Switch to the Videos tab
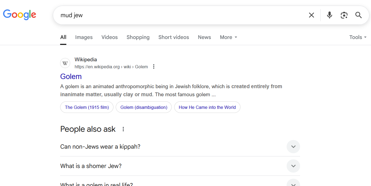Viewport: 371px width, 186px height. pyautogui.click(x=109, y=37)
